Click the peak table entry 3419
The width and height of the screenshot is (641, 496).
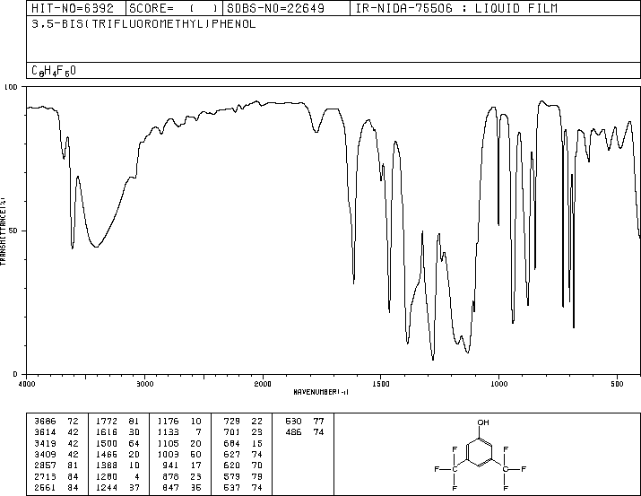[45, 443]
